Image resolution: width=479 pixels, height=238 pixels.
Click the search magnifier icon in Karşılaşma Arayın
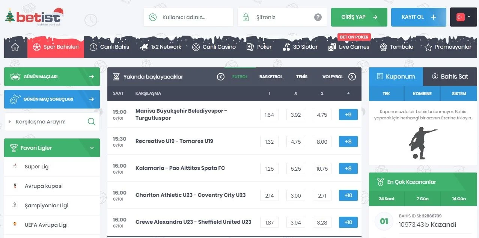pos(91,122)
